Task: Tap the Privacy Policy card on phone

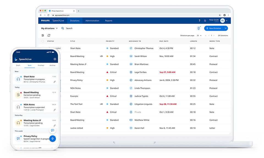Action: click(x=35, y=139)
